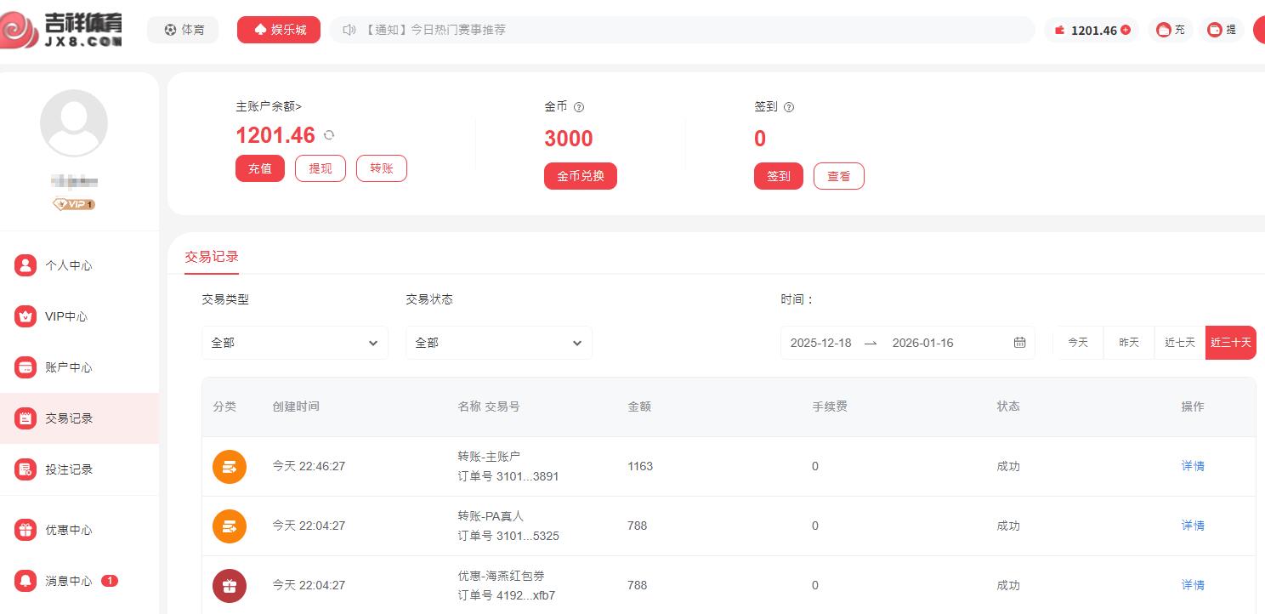Click the start date 2025-12-18 field

pyautogui.click(x=820, y=343)
